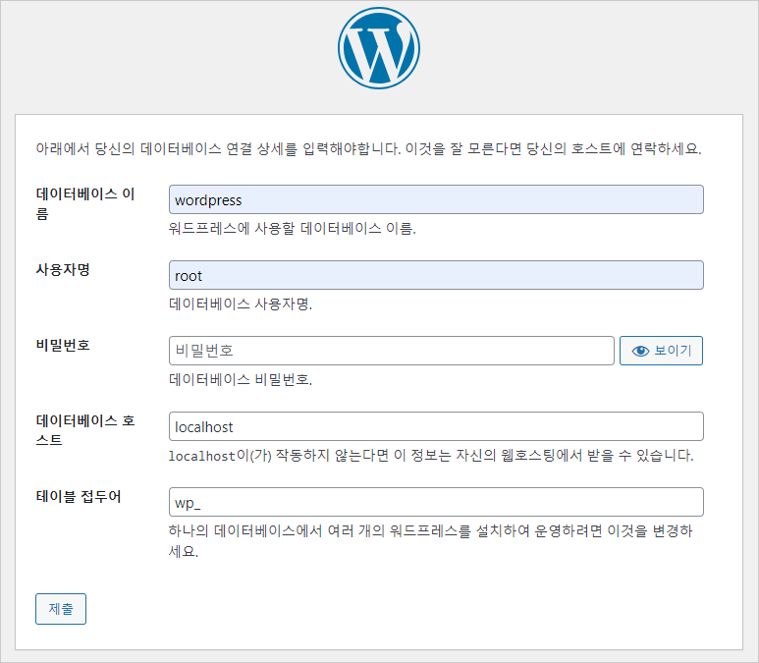Click the WordPress logo at the top
The height and width of the screenshot is (663, 759).
pos(379,48)
